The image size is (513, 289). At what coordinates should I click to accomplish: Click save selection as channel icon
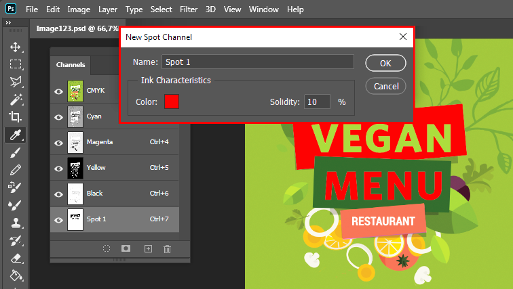point(126,248)
